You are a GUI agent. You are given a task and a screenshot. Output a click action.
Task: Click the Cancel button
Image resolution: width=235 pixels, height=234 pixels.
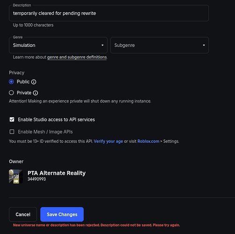(x=23, y=214)
